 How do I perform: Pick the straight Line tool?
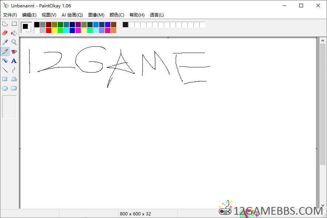[x=5, y=70]
